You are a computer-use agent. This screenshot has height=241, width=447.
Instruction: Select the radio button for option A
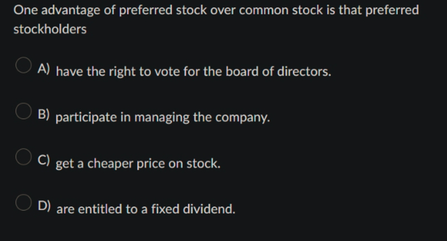[23, 65]
